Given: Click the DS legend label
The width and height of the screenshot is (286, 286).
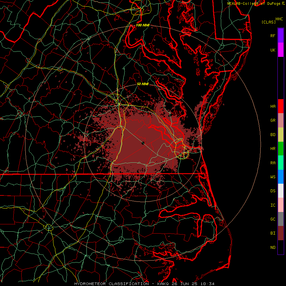Looking at the screenshot, I should point(273,191).
